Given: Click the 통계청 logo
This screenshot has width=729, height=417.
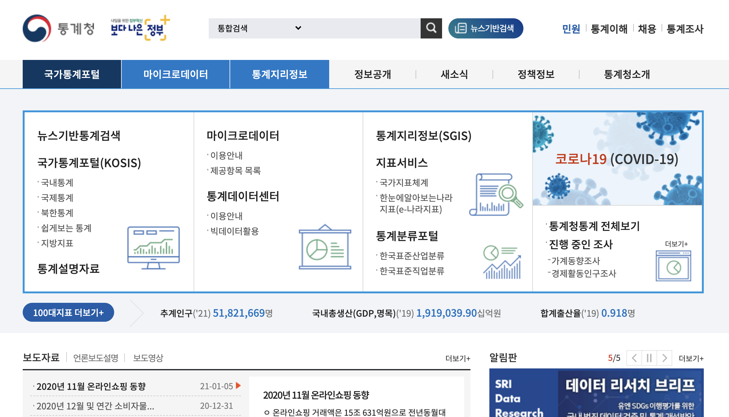Looking at the screenshot, I should coord(59,28).
